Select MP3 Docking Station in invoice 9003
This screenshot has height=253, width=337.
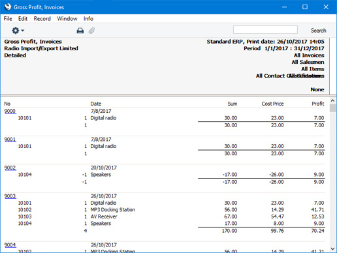tap(113, 210)
